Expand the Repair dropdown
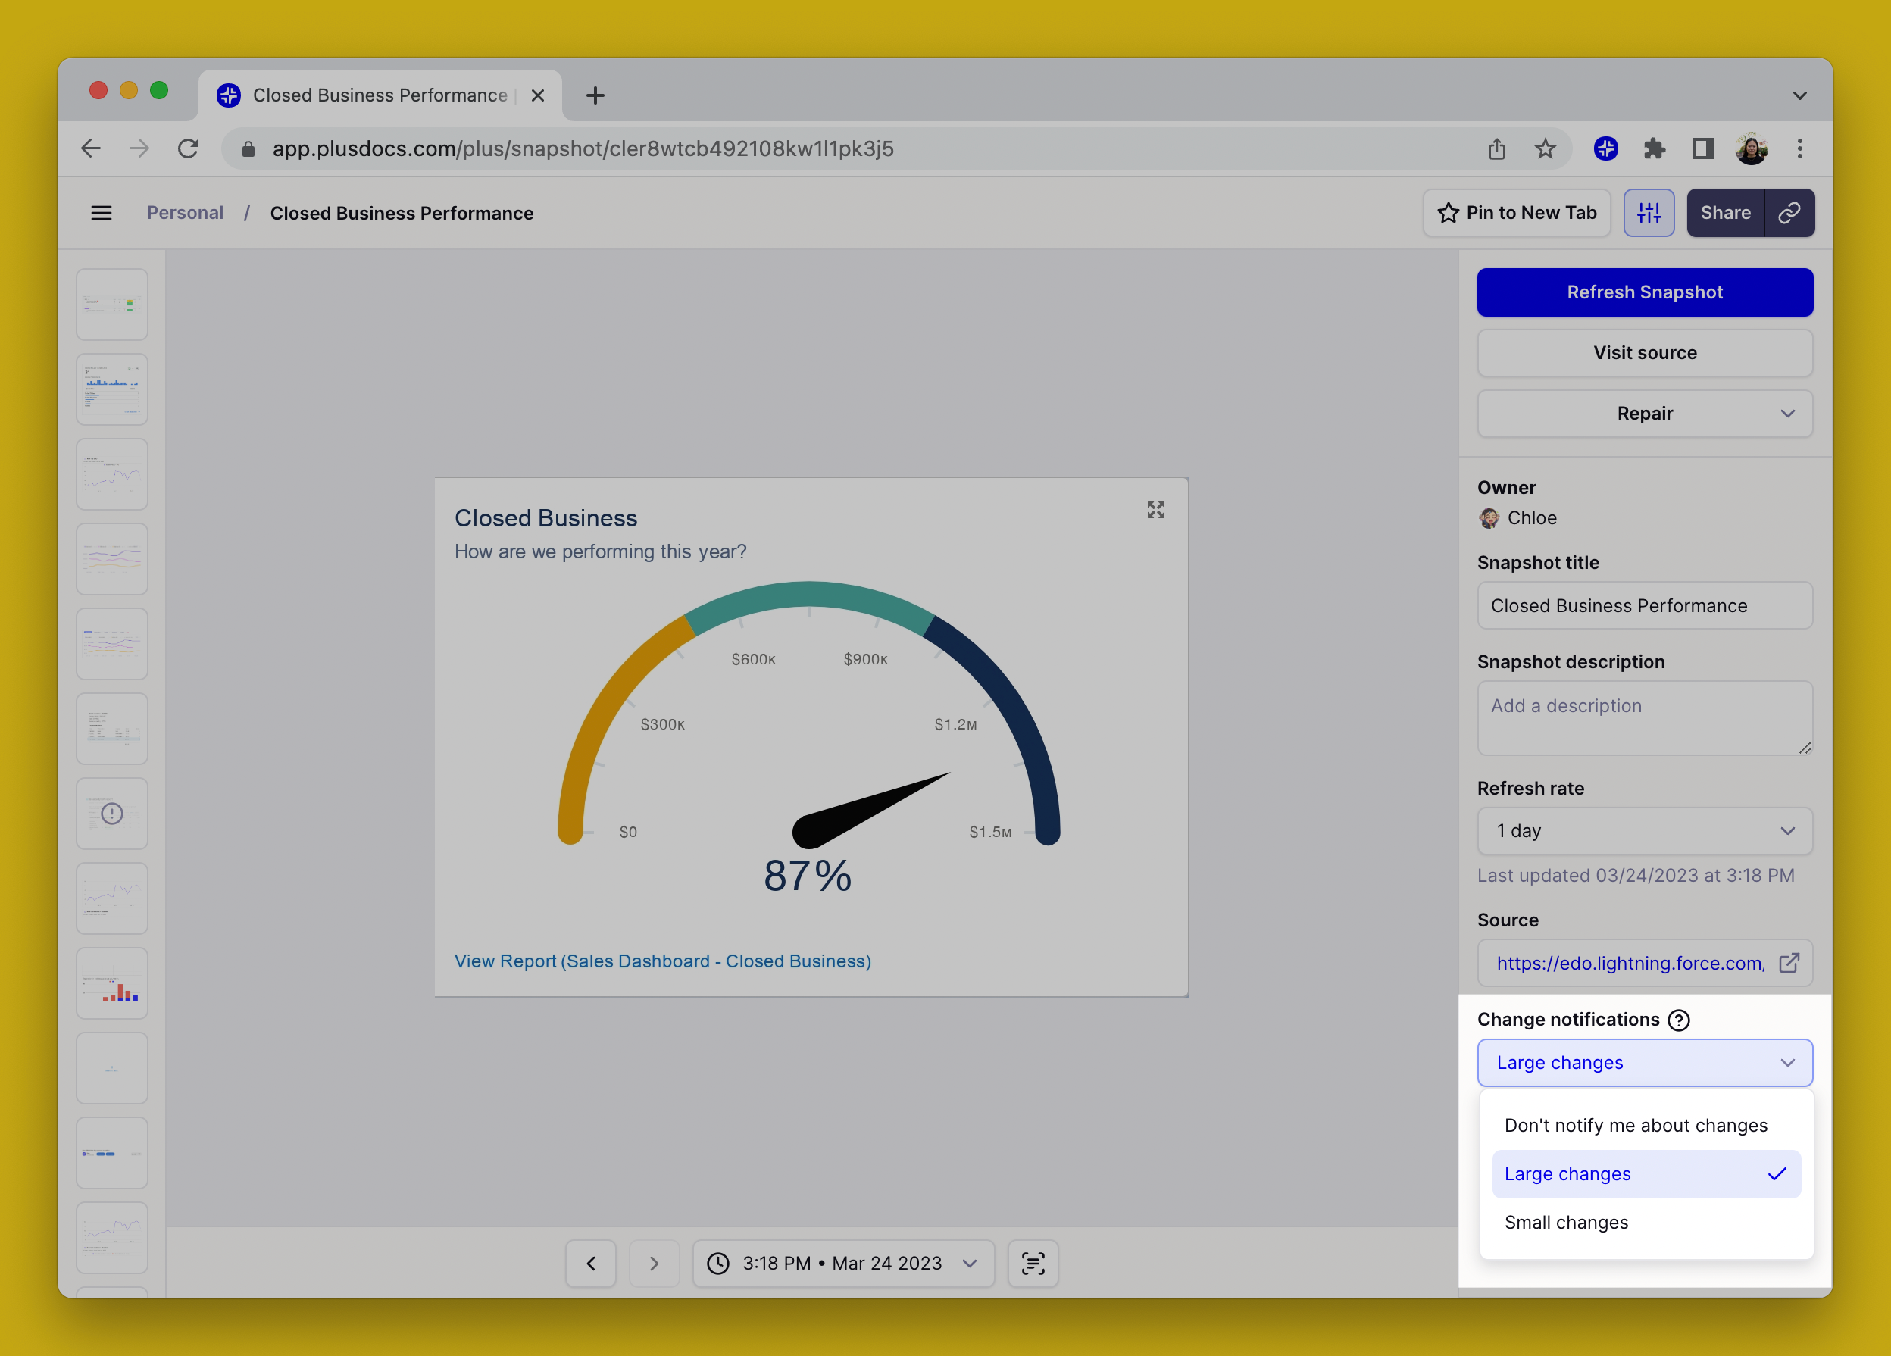Image resolution: width=1891 pixels, height=1356 pixels. click(1644, 414)
